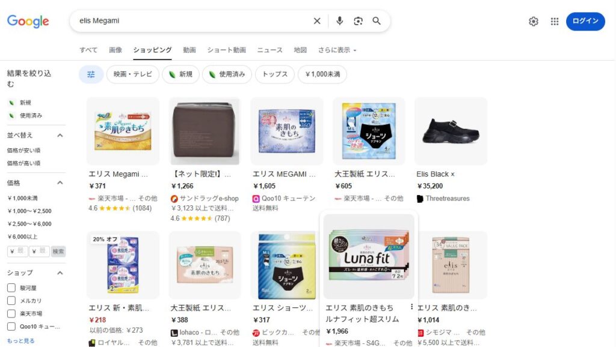Open the 大王製紙 エリス ¥388 product thumbnail

tap(205, 265)
